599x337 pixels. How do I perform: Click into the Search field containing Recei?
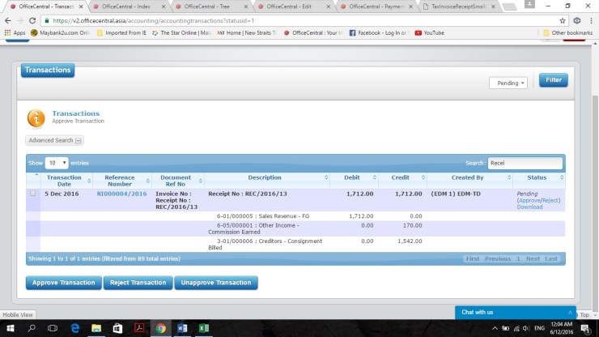click(x=524, y=163)
